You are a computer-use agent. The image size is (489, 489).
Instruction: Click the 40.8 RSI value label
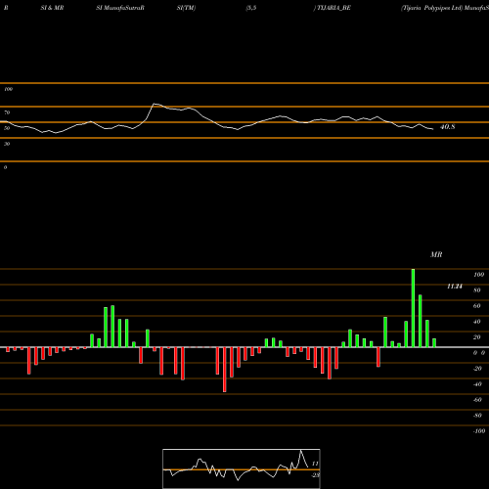[448, 127]
